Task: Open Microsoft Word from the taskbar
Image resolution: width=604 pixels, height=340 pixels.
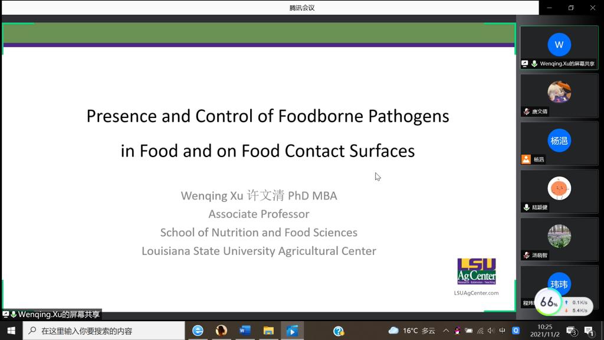Action: click(x=245, y=331)
